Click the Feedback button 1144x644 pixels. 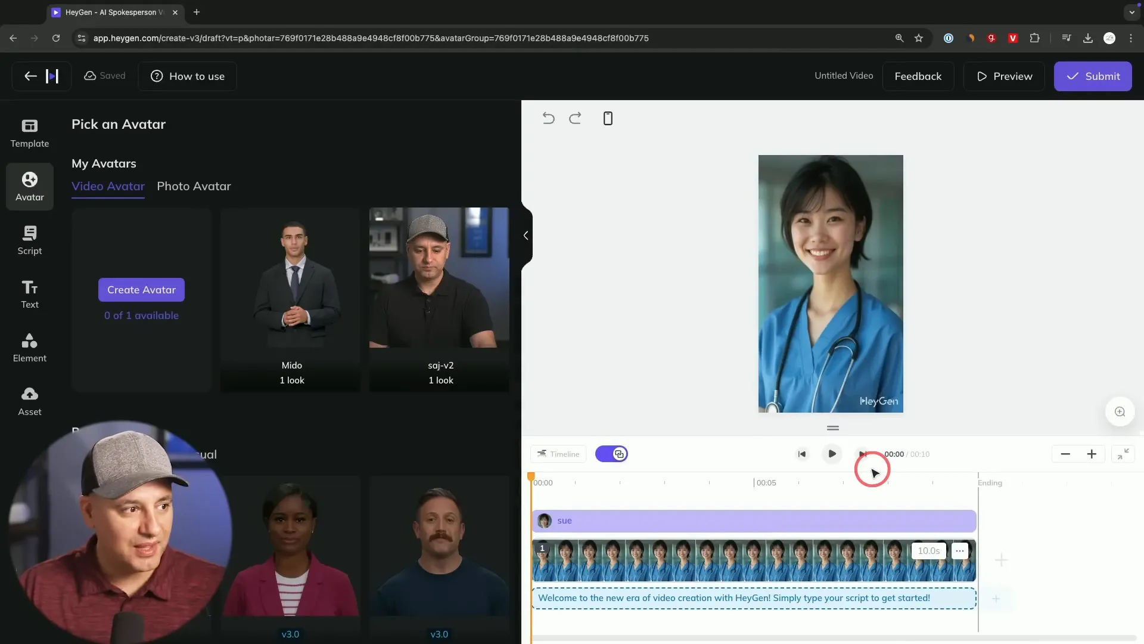tap(918, 76)
